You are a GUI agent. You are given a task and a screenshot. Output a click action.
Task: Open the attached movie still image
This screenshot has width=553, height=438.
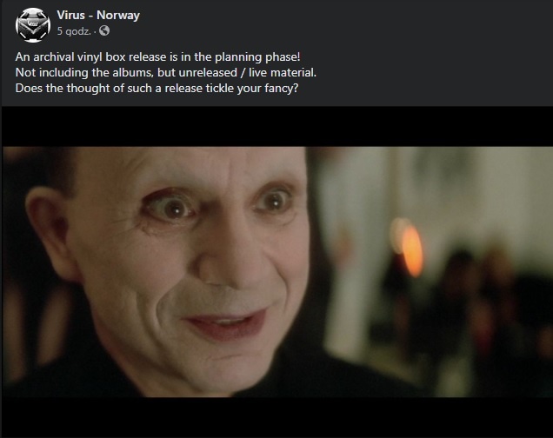pyautogui.click(x=278, y=272)
